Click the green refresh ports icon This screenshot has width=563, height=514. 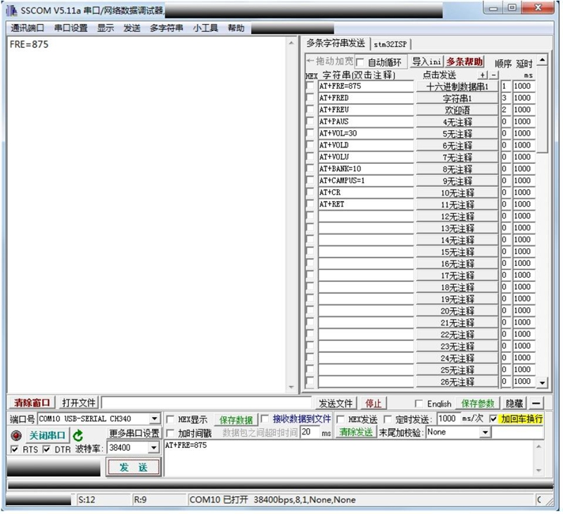coord(78,435)
